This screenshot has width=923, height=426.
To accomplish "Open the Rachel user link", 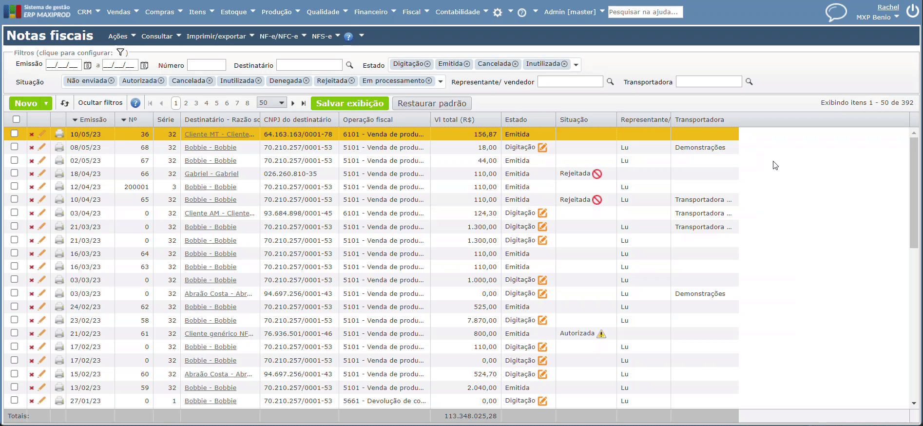I will click(x=888, y=7).
